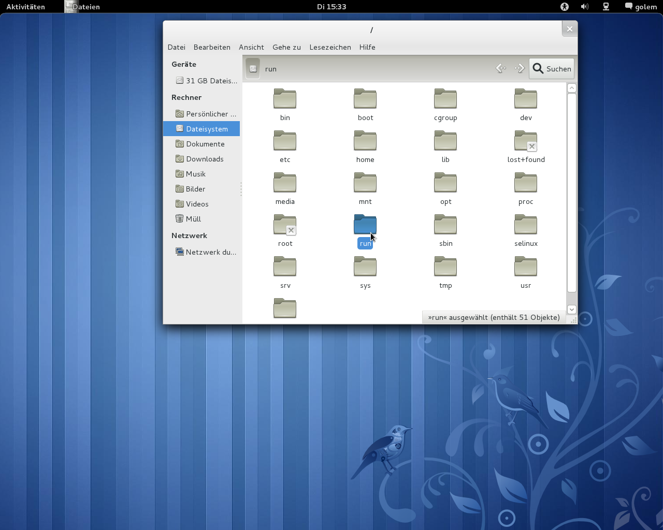Image resolution: width=663 pixels, height=530 pixels.
Task: Open the lost+found folder
Action: coord(526,141)
